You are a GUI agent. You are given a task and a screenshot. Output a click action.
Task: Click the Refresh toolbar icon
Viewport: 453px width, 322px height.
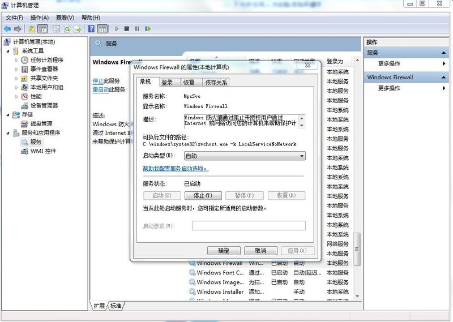(67, 28)
